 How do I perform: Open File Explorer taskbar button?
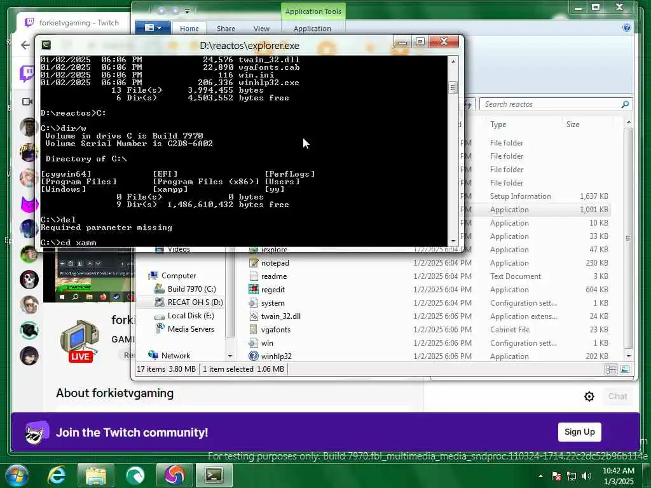click(96, 475)
